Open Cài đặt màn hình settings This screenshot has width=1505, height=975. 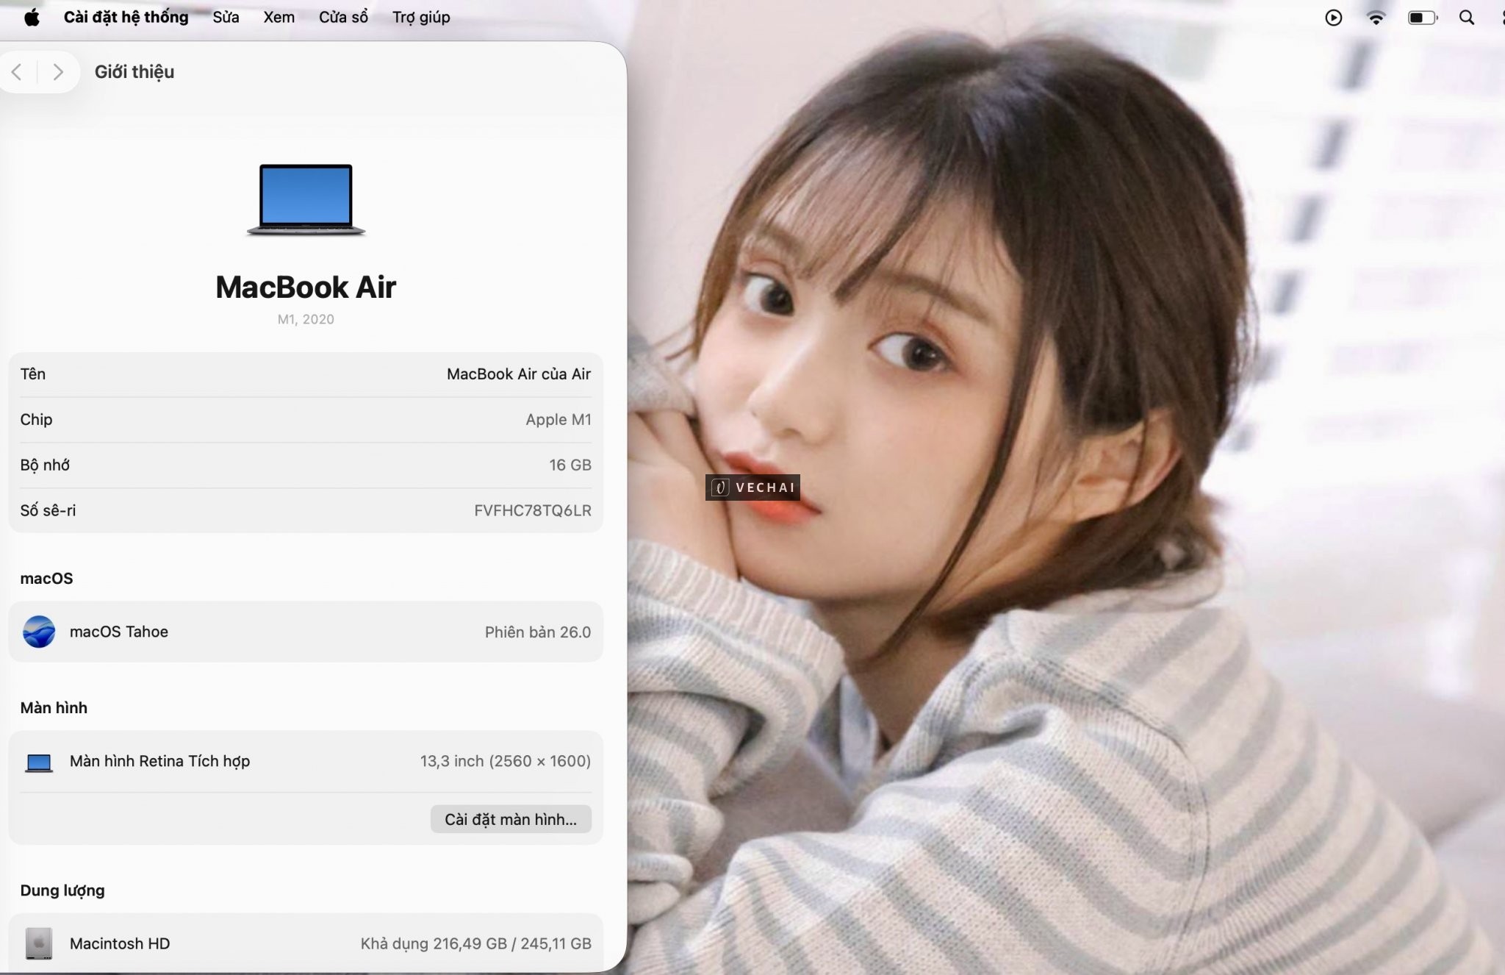(511, 819)
